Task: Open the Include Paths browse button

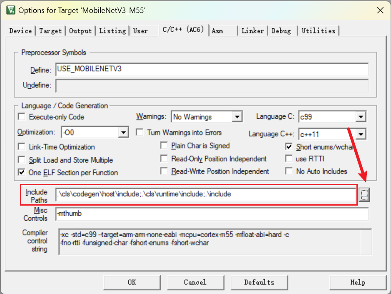Action: [364, 195]
